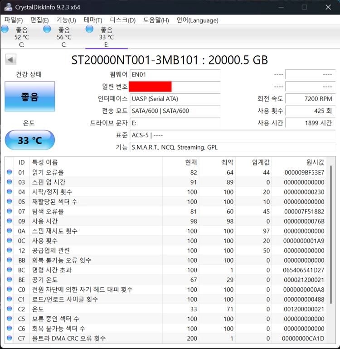Select the 명령 시간 초과 attribute name
Image resolution: width=340 pixels, height=349 pixels.
click(52, 270)
